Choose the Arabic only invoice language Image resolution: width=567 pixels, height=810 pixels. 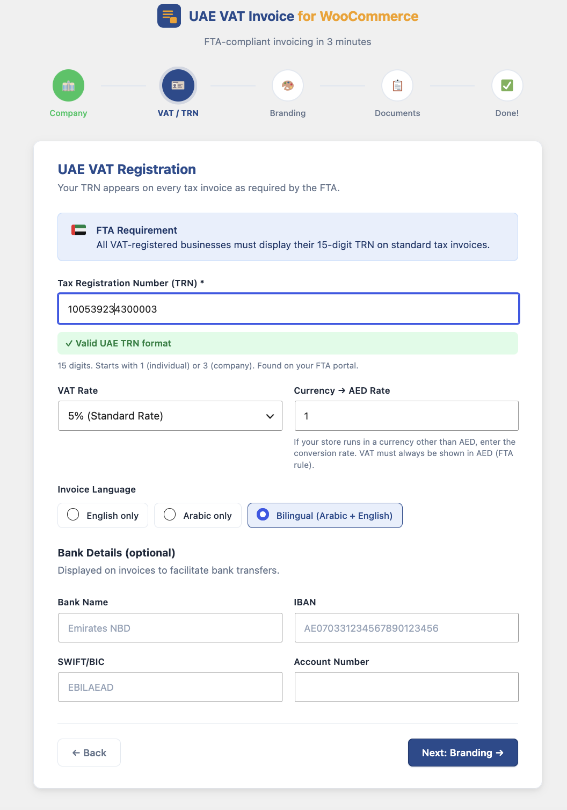(x=198, y=516)
